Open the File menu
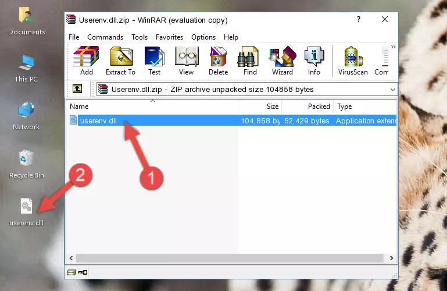Screen dimensions: 447x291 [74, 37]
